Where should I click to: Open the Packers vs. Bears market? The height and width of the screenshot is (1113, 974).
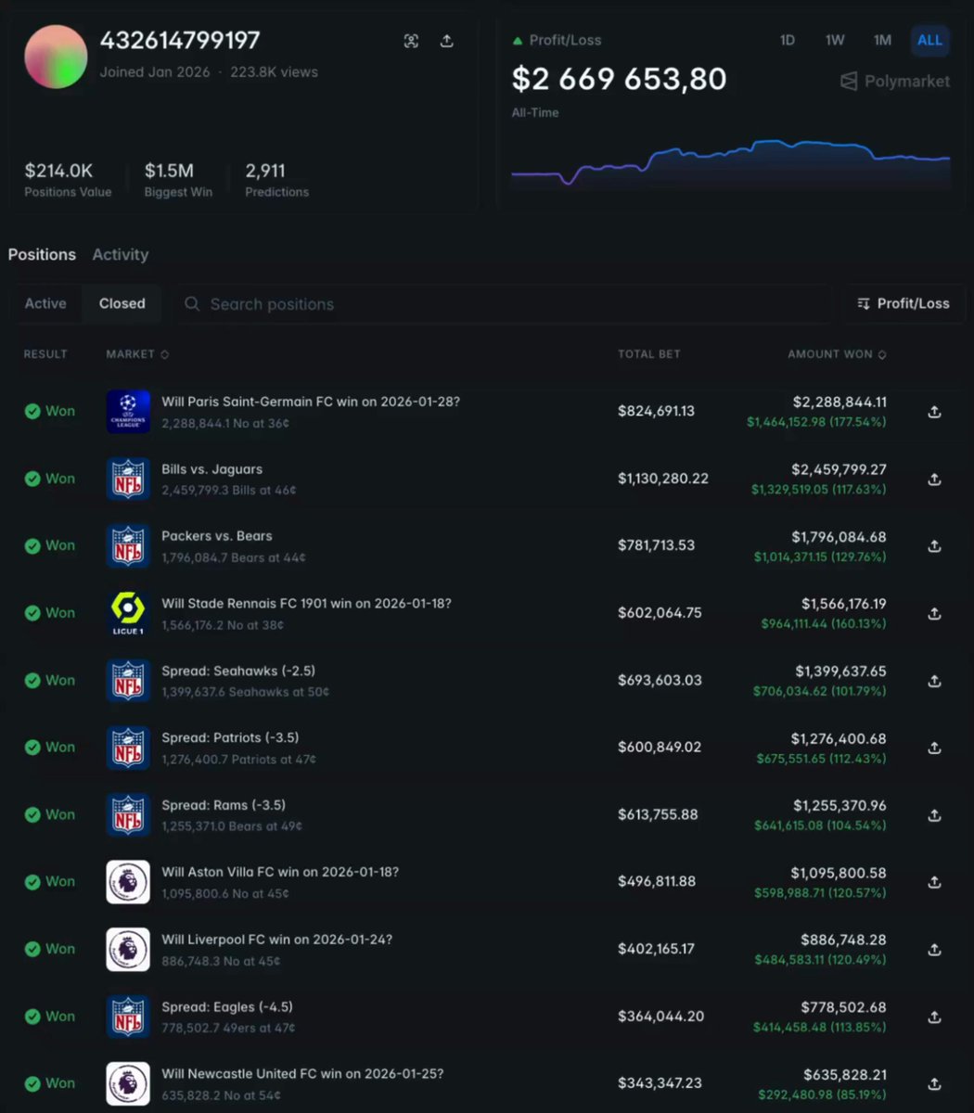coord(216,536)
